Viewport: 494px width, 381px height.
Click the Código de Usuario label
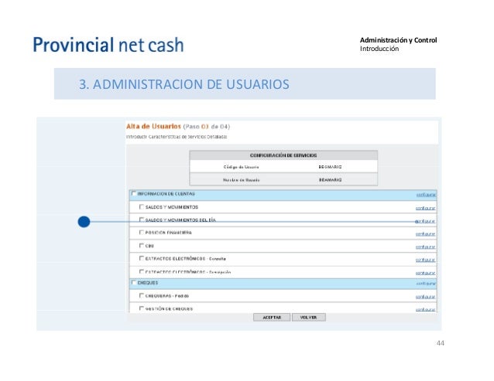pyautogui.click(x=241, y=167)
